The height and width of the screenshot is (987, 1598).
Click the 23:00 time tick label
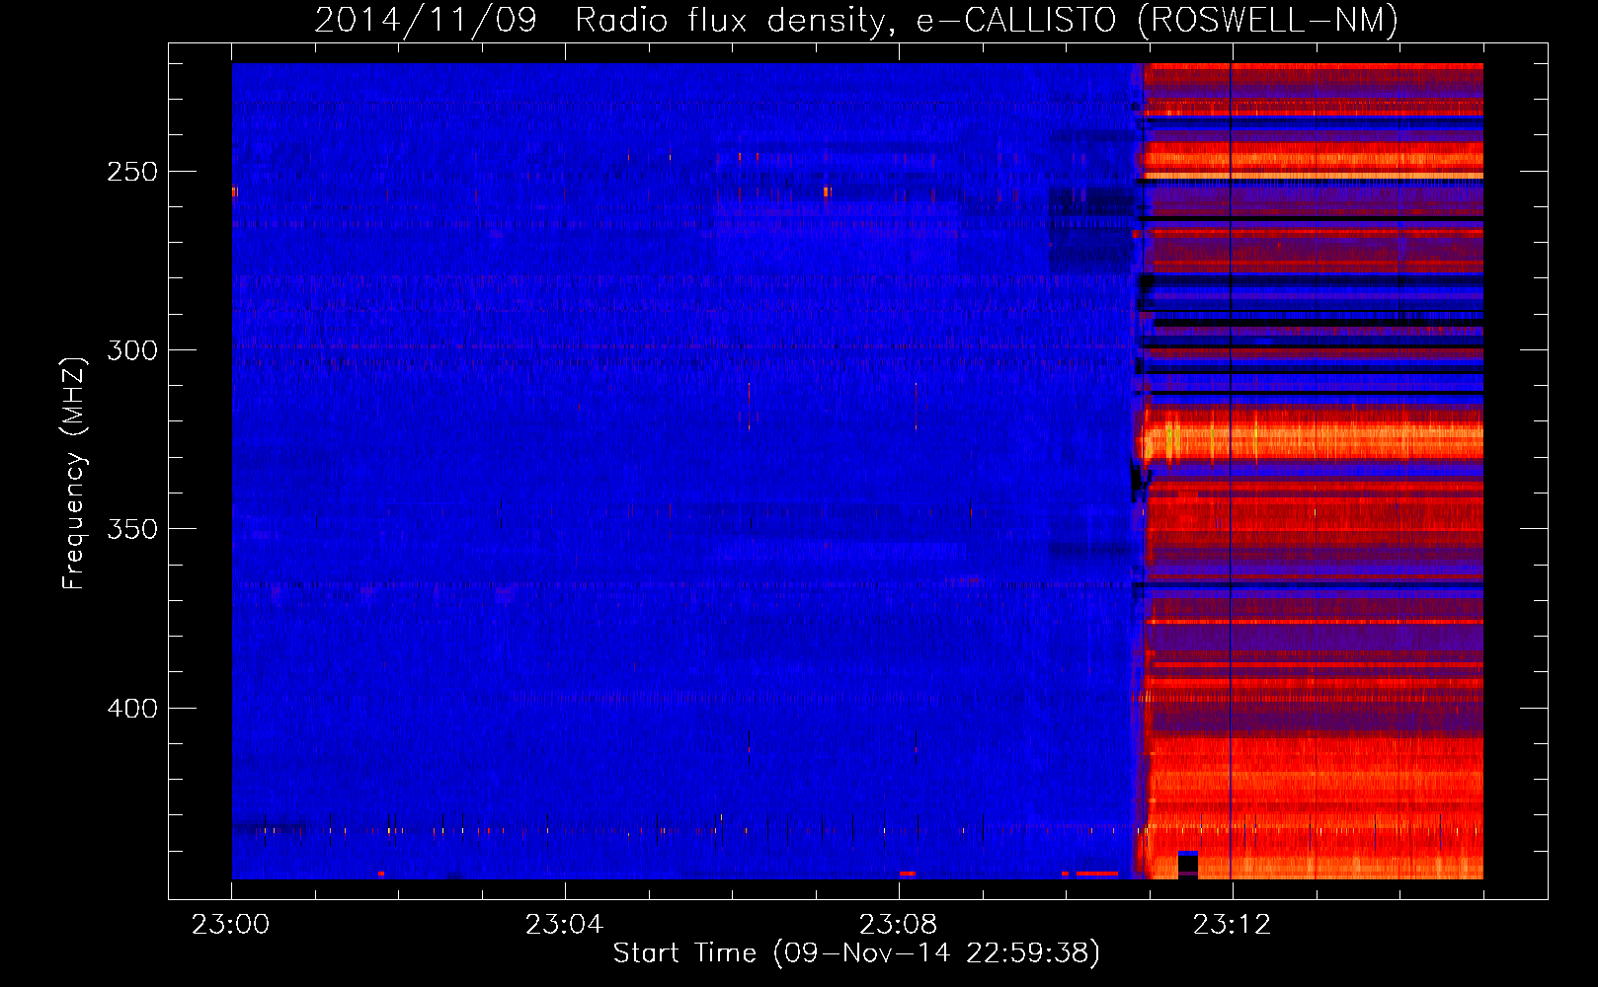point(231,925)
